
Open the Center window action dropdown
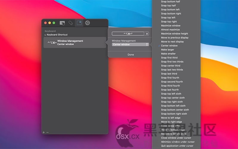point(130,44)
